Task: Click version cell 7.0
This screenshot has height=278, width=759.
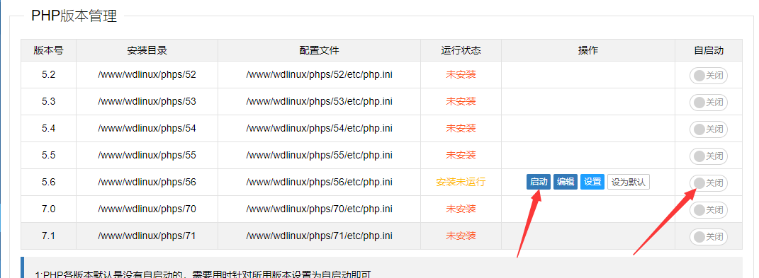Action: click(x=48, y=209)
